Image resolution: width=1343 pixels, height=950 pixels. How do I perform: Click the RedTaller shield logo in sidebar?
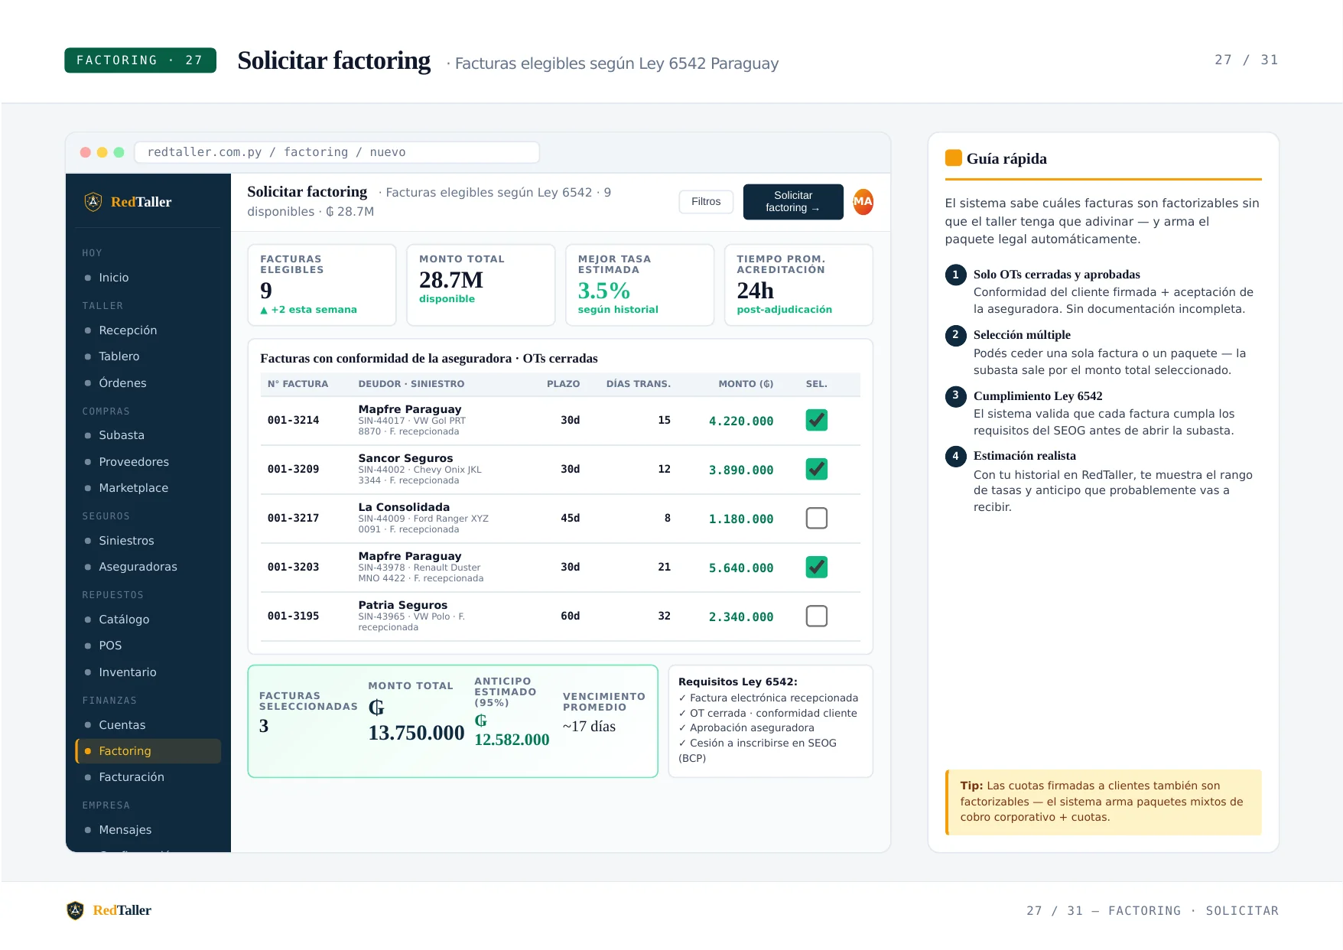[93, 202]
